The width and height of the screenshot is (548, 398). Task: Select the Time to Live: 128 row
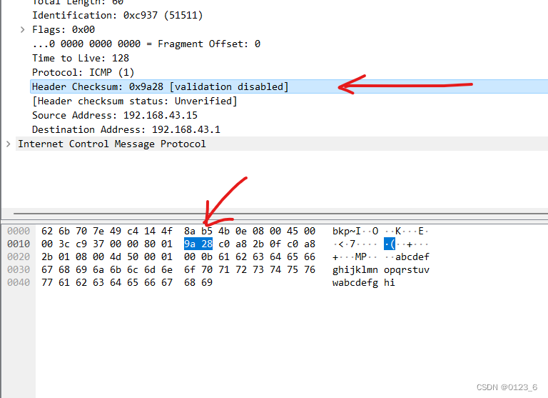tap(81, 58)
